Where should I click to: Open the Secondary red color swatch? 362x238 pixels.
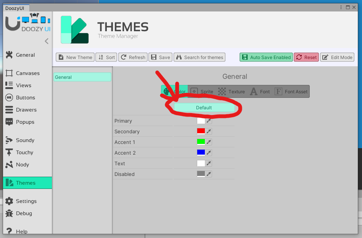[x=201, y=131]
